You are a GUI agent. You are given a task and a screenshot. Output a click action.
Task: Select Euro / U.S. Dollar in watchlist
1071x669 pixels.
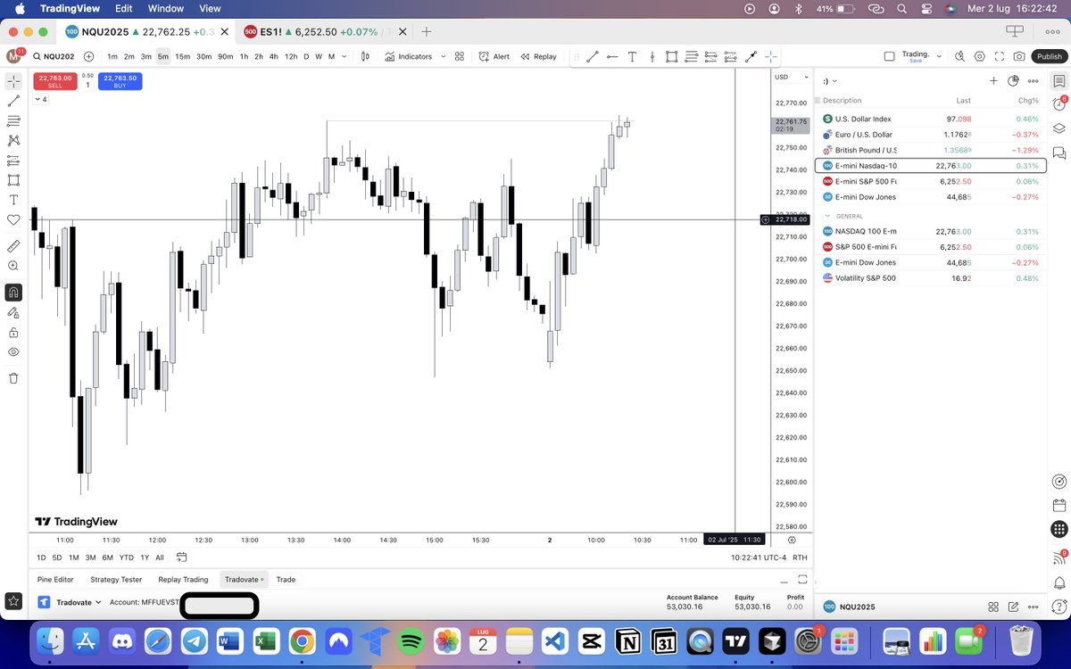(x=931, y=135)
